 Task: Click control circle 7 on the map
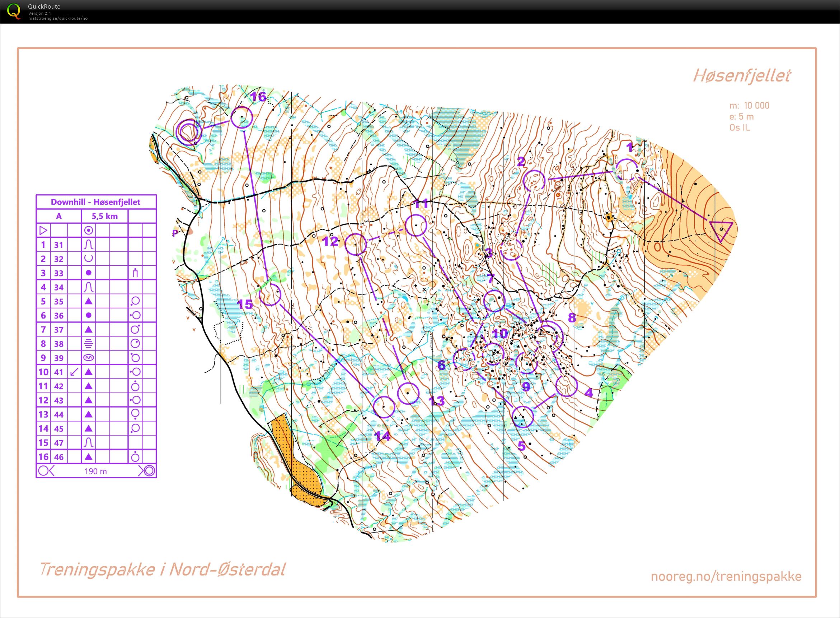point(494,301)
